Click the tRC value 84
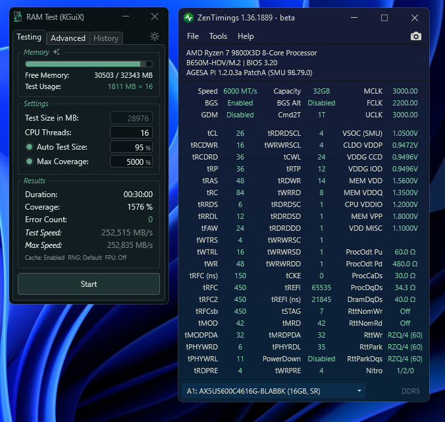 click(240, 193)
